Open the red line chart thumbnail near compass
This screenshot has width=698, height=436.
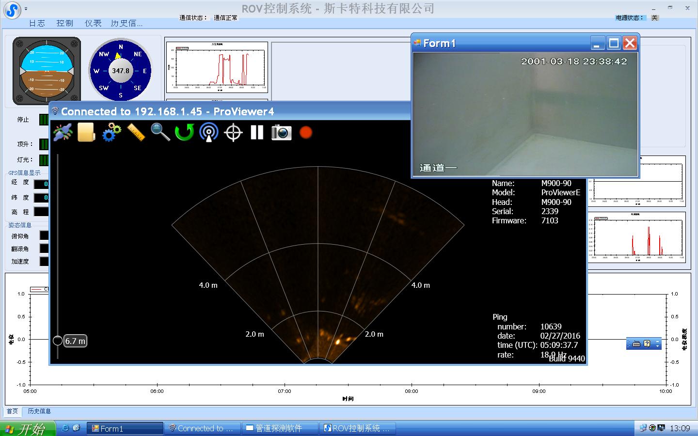(x=217, y=67)
